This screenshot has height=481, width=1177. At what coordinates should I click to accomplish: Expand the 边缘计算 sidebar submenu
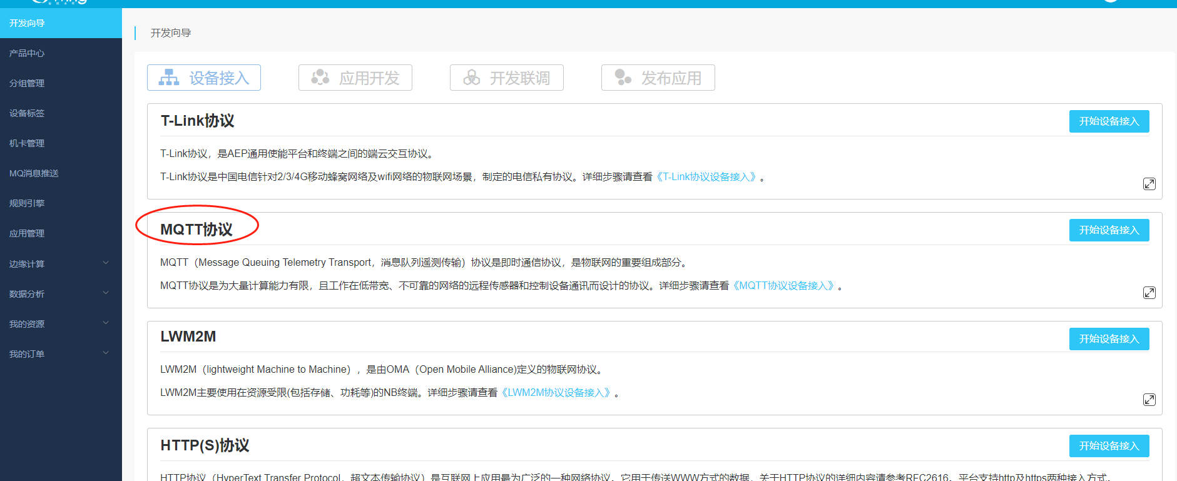pos(106,263)
